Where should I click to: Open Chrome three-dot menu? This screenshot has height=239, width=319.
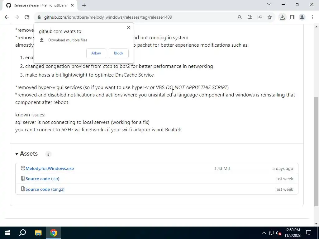pos(312,17)
